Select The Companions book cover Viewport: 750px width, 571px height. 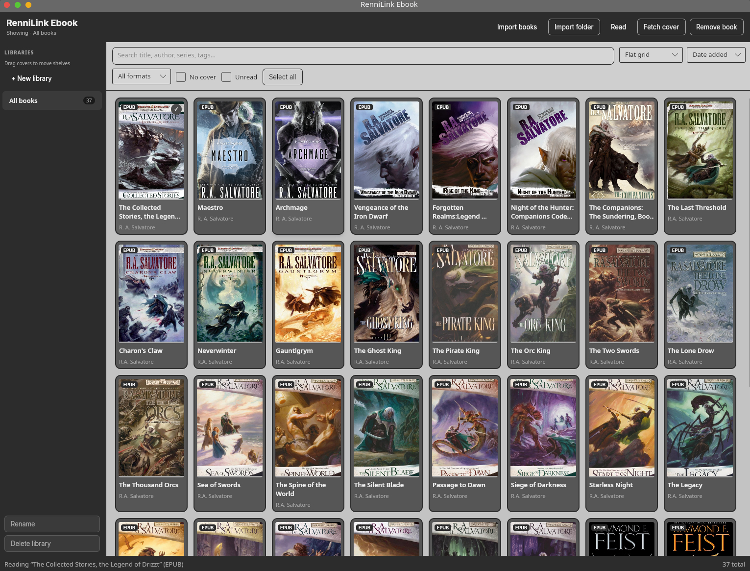(622, 150)
